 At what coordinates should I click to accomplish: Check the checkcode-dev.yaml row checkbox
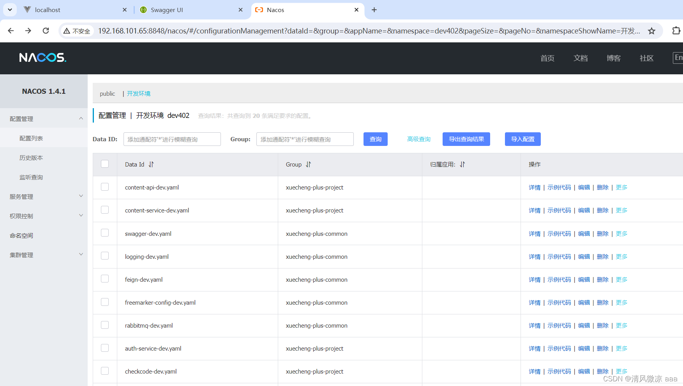(x=105, y=371)
